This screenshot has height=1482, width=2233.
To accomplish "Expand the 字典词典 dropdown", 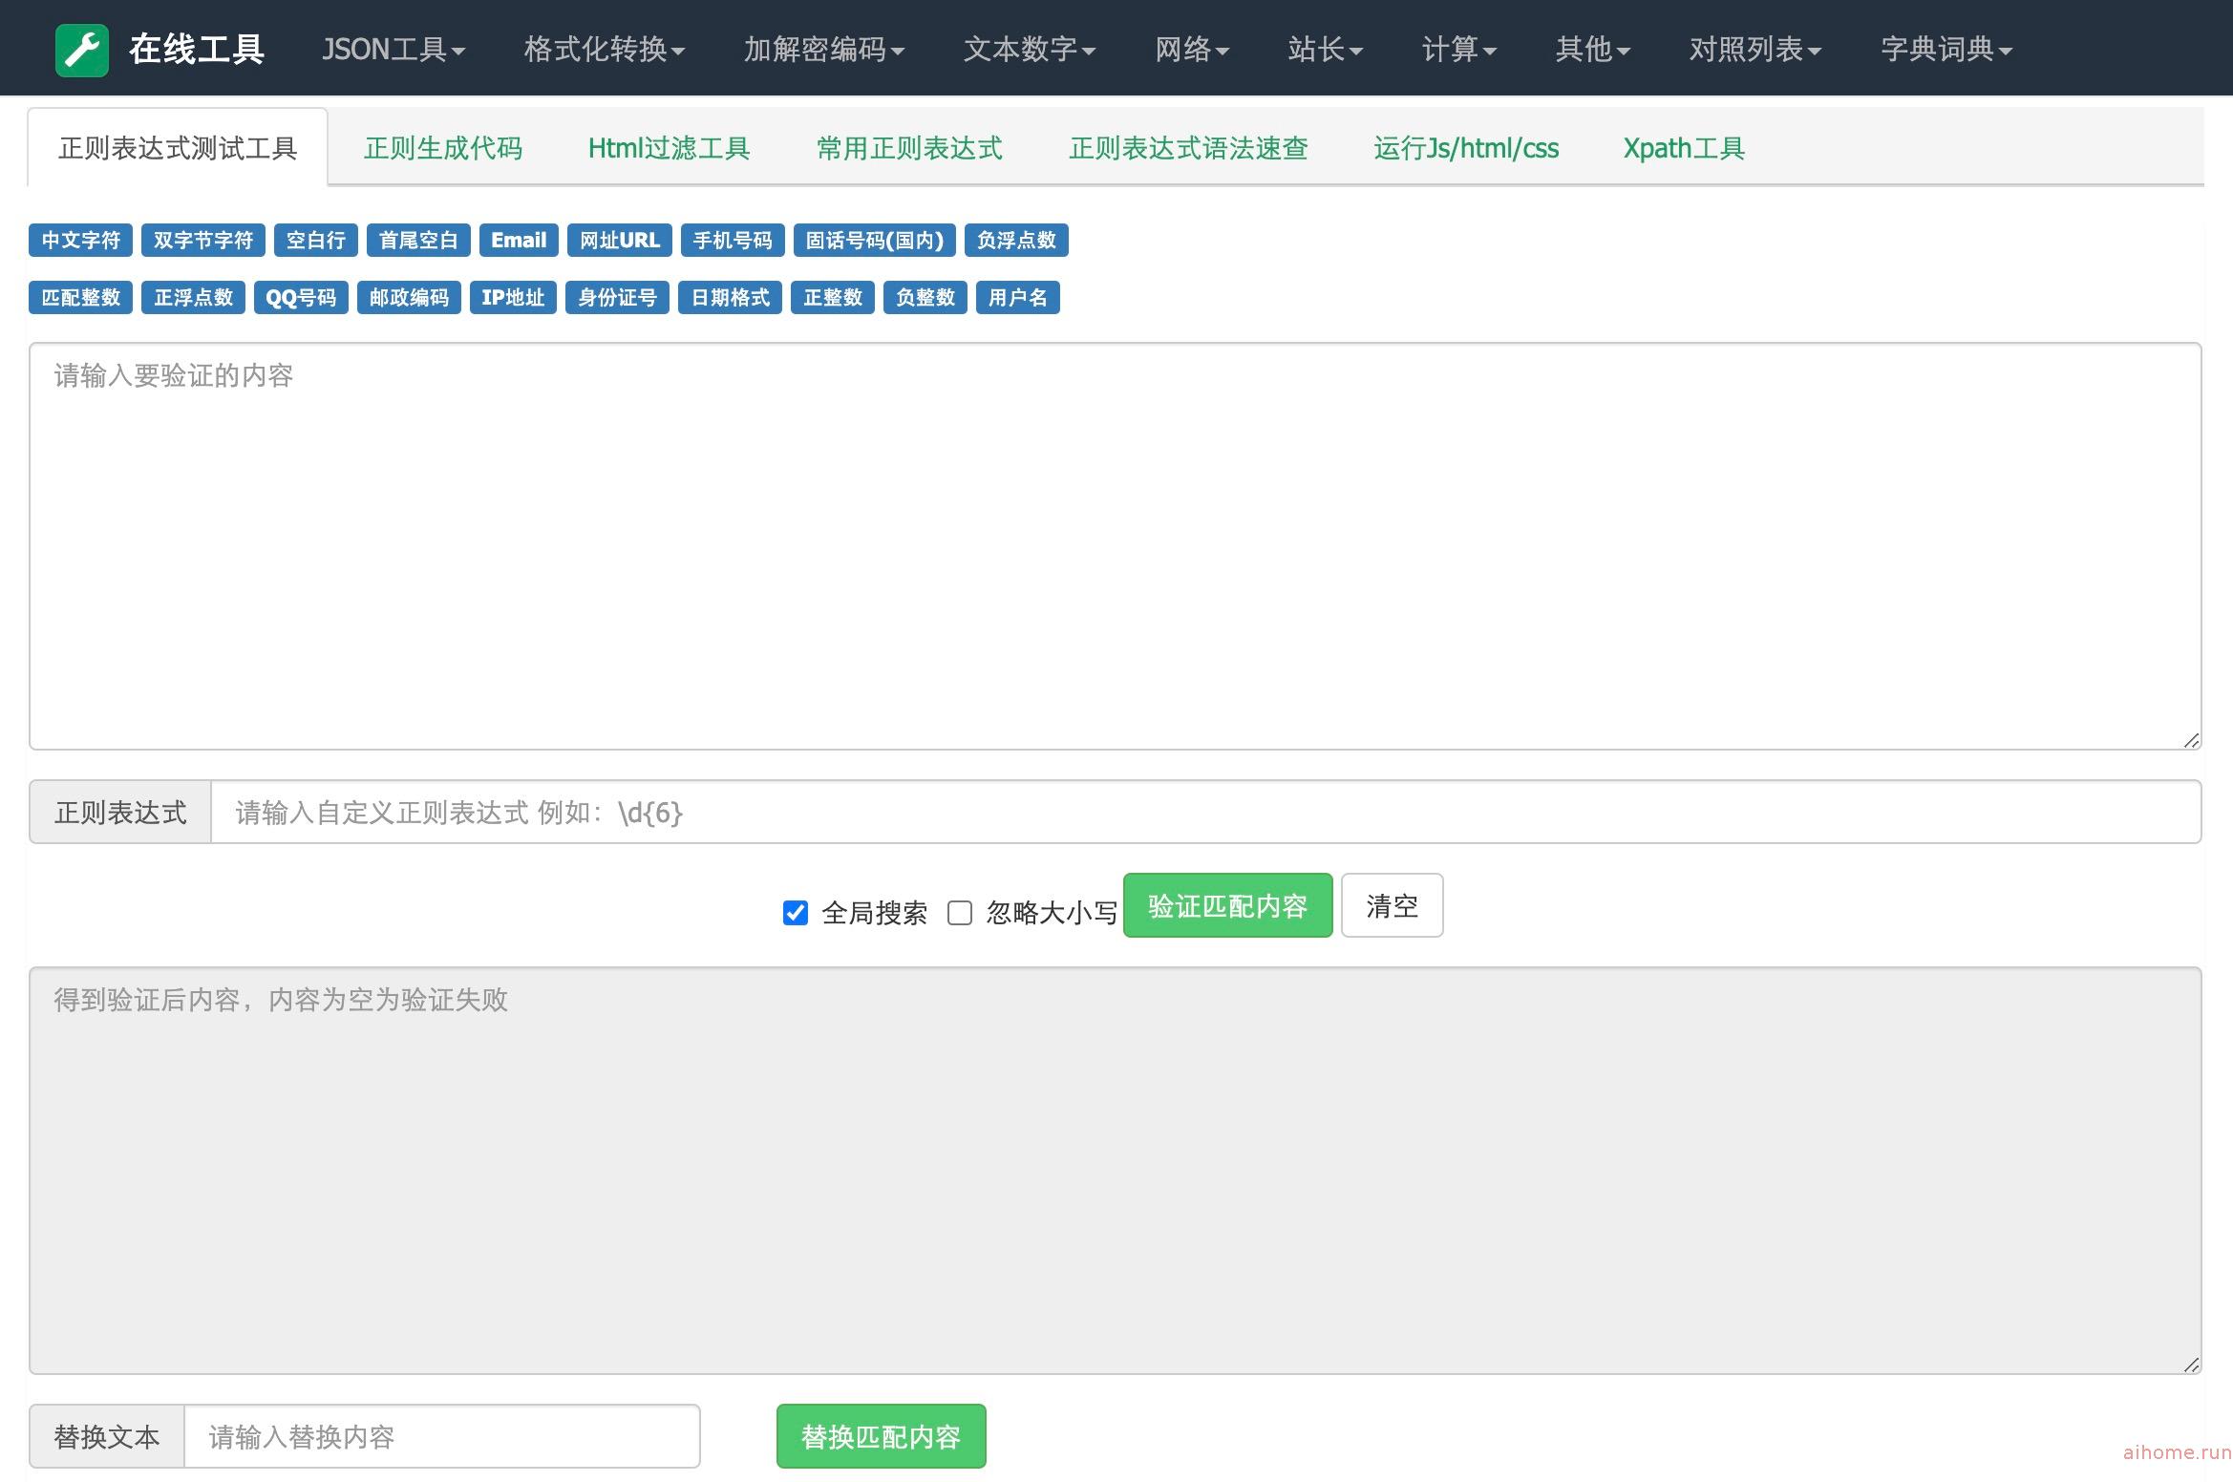I will (x=1946, y=49).
